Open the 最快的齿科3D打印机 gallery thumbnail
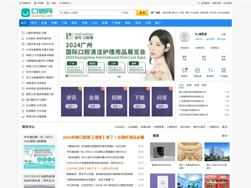251x188 pixels. coord(163,152)
